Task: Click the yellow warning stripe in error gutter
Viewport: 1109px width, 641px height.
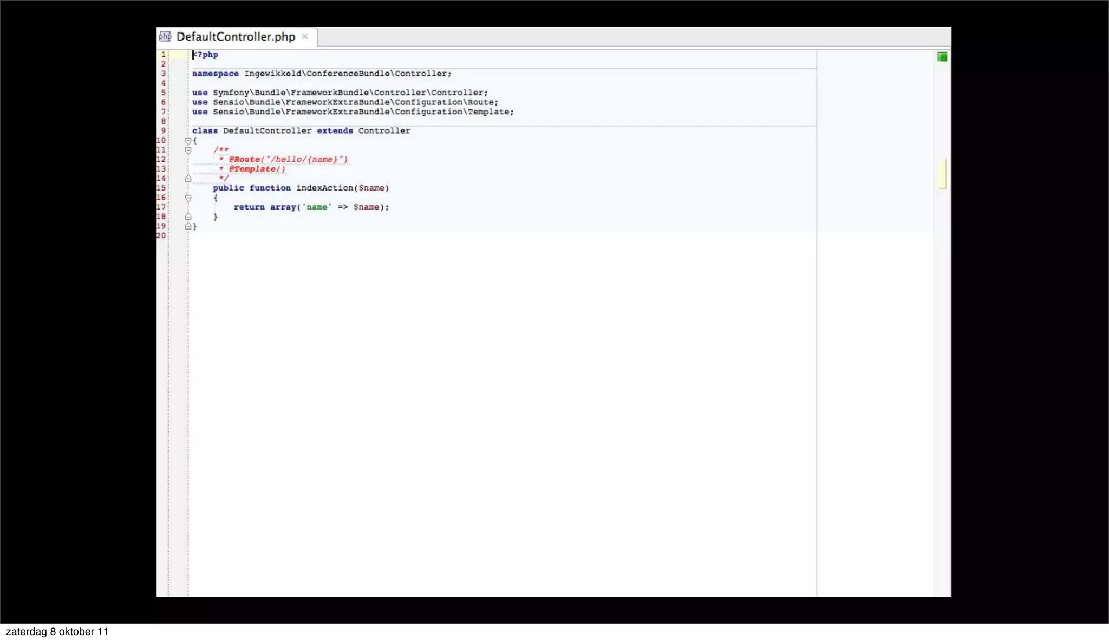Action: [x=942, y=173]
